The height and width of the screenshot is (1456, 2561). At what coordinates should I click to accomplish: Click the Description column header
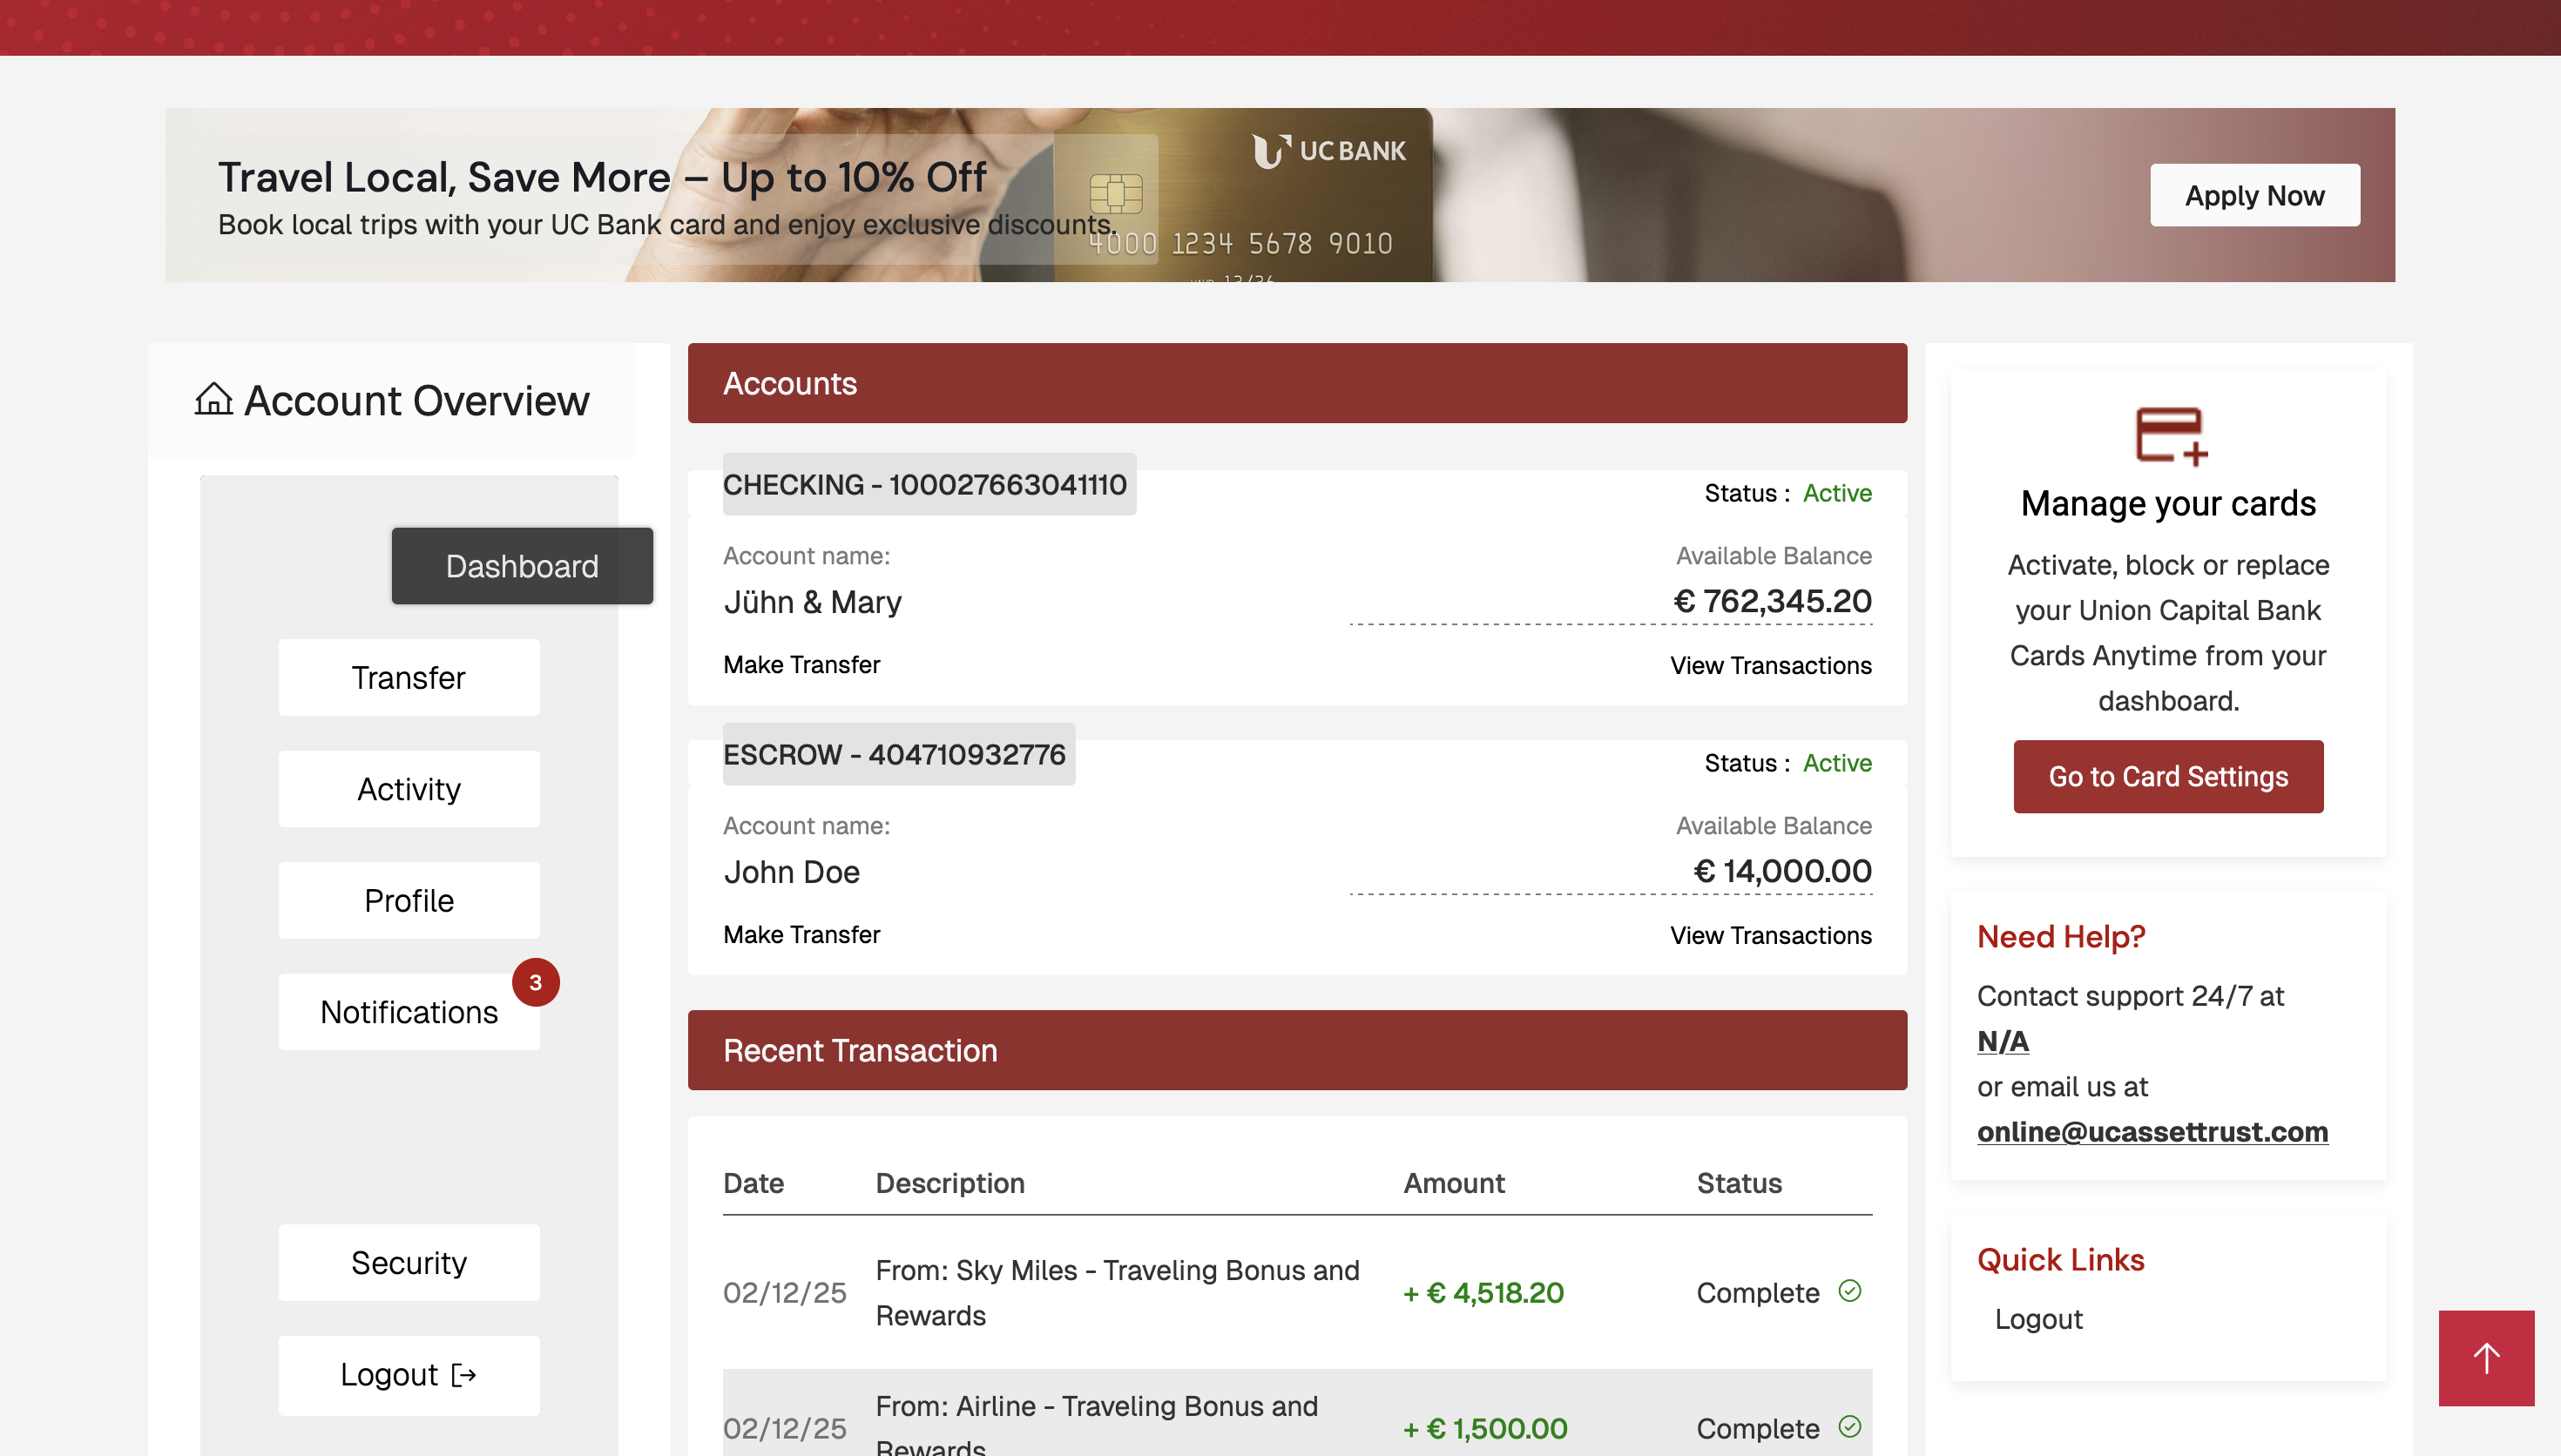pyautogui.click(x=950, y=1183)
